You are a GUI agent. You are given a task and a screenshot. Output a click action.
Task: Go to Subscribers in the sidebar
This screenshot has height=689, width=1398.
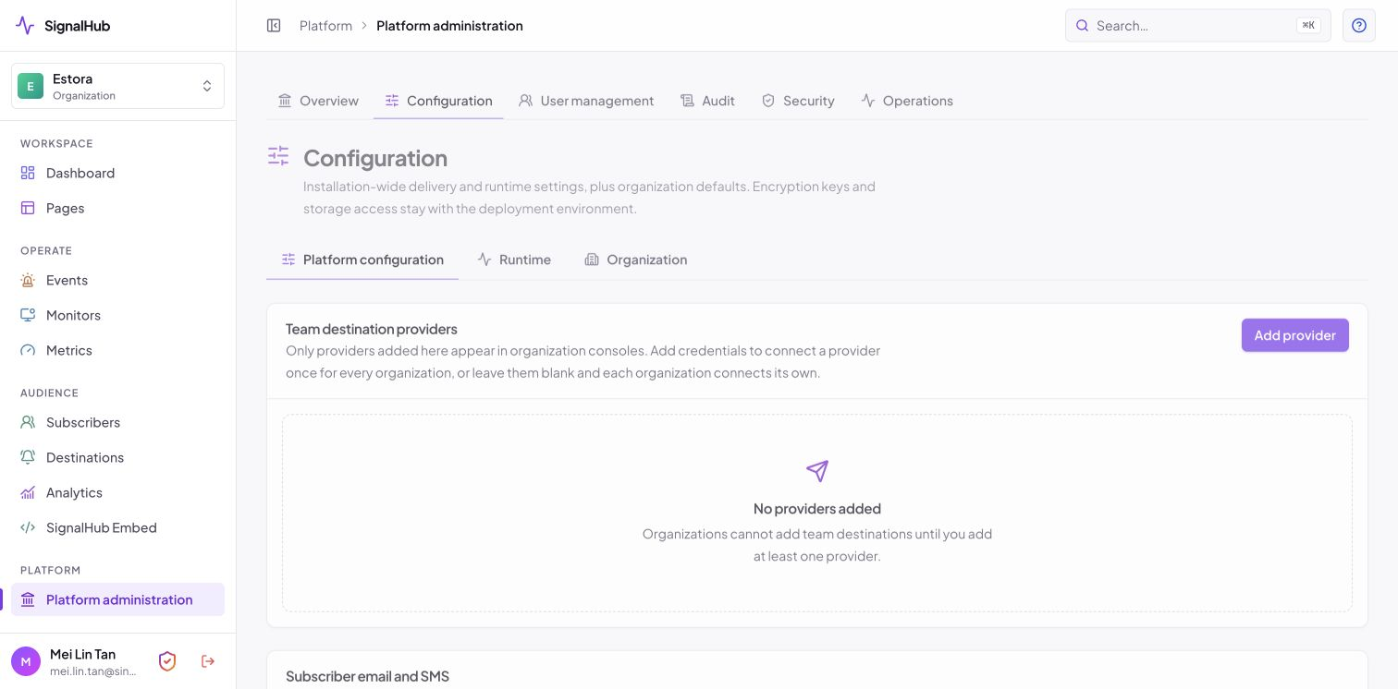[x=117, y=422]
